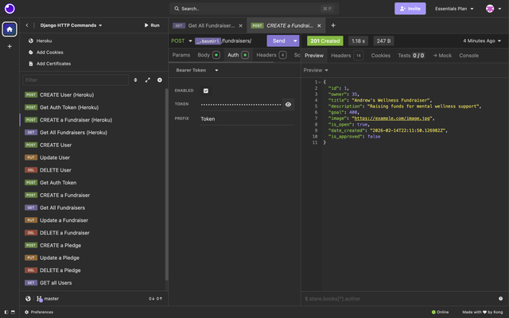Expand the Bearer Token auth type dropdown
This screenshot has width=509, height=318.
(197, 70)
